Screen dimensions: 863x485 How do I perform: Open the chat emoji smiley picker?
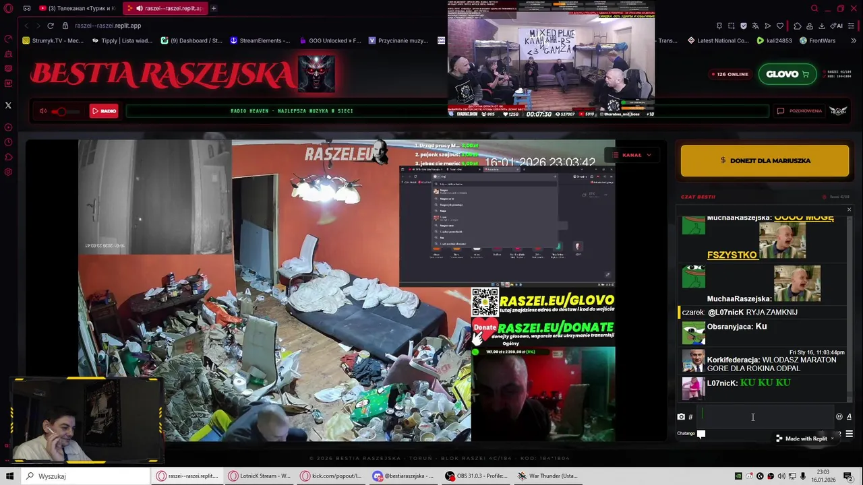pyautogui.click(x=839, y=417)
